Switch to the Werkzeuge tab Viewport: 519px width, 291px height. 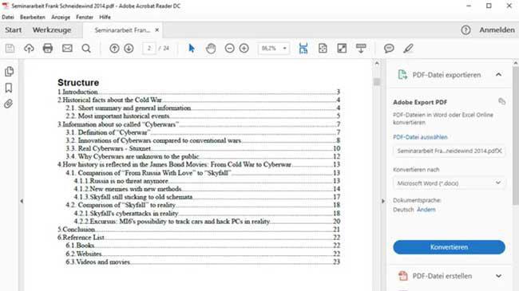pos(52,30)
